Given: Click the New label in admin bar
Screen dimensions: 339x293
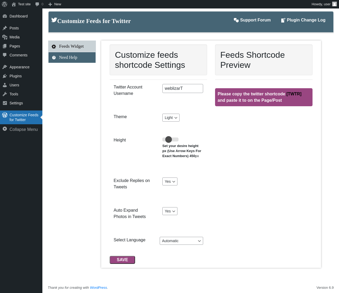Looking at the screenshot, I should point(58,4).
